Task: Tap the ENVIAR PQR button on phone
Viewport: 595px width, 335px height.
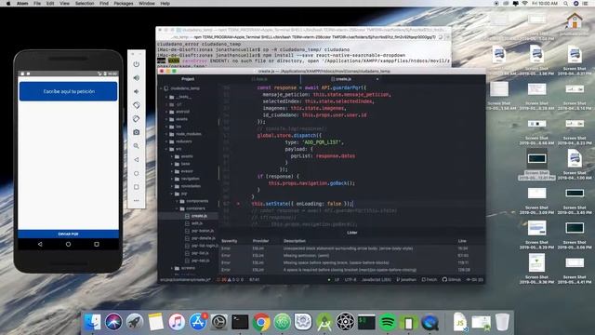Action: 68,234
